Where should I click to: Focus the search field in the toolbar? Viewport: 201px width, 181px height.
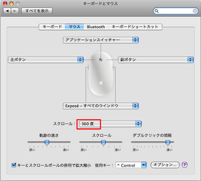176,11
